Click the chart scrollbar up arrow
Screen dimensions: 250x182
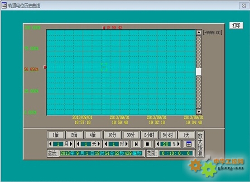coord(199,32)
